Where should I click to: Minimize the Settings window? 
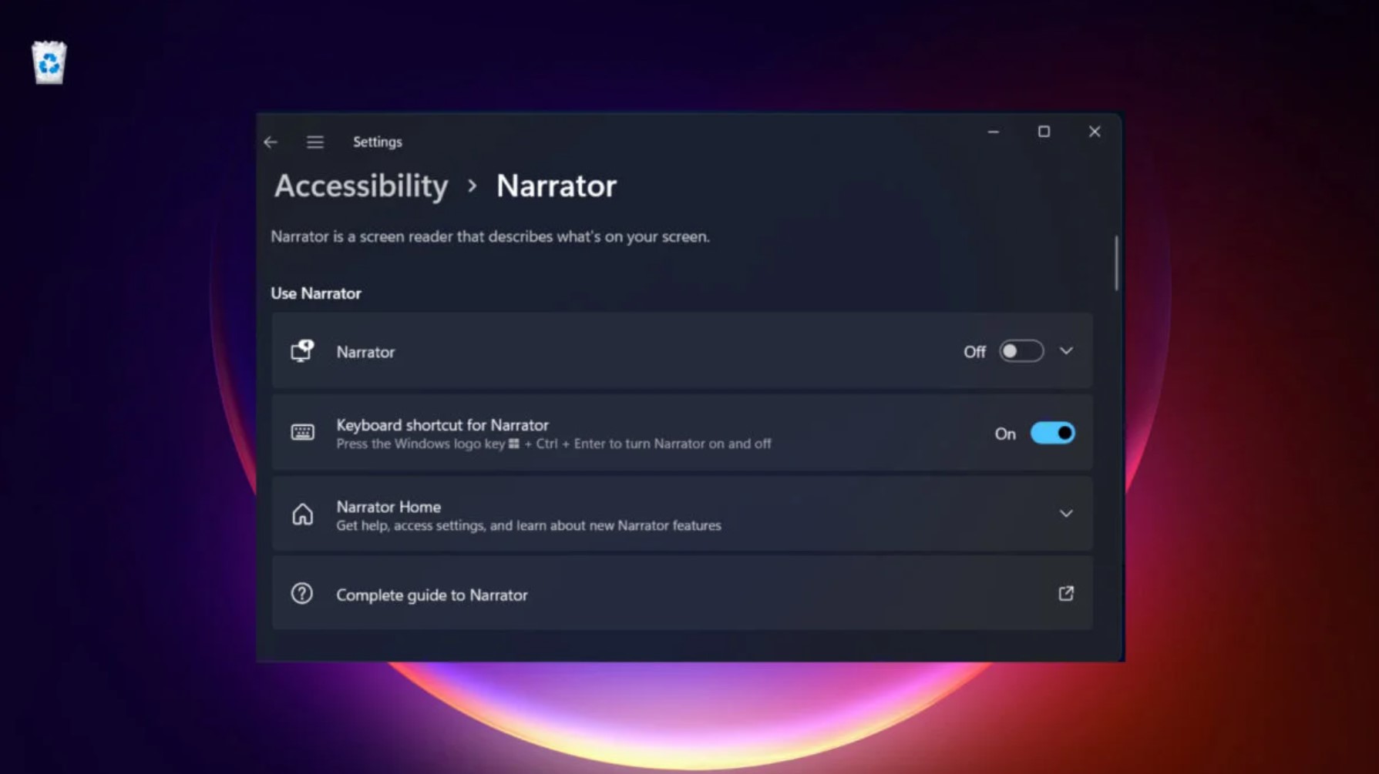pos(994,132)
